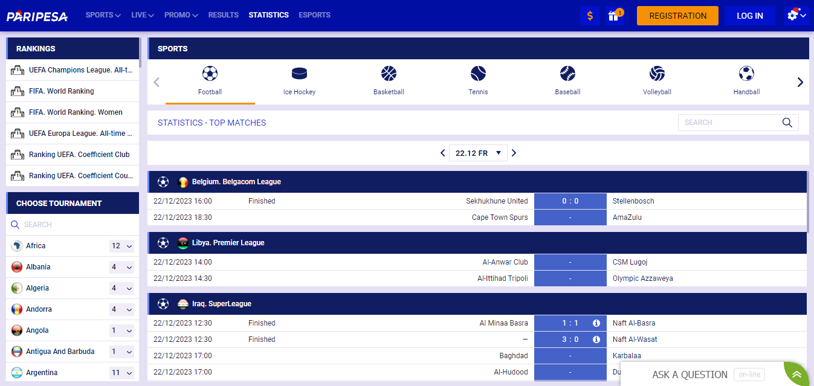The image size is (814, 386).
Task: Click the Al-Ittihad Tripoli team name
Action: click(503, 278)
